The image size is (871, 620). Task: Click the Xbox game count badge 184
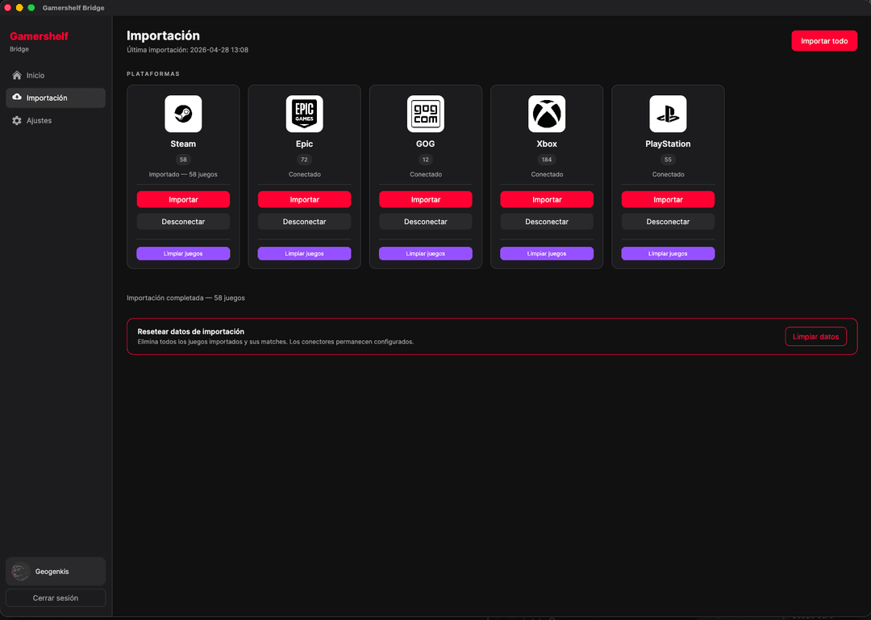click(x=547, y=160)
